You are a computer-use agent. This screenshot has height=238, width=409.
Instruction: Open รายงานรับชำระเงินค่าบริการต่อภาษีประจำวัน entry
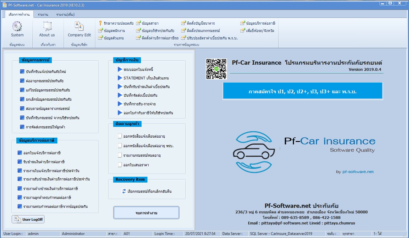54,179
